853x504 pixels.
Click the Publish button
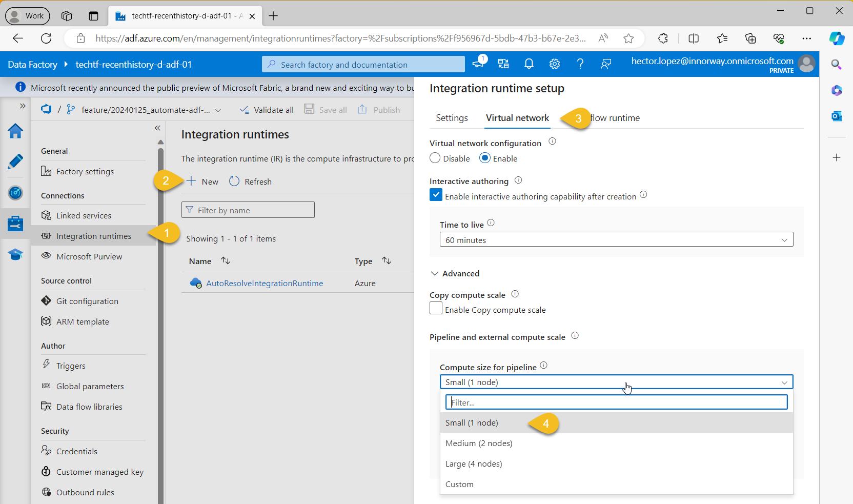click(379, 110)
